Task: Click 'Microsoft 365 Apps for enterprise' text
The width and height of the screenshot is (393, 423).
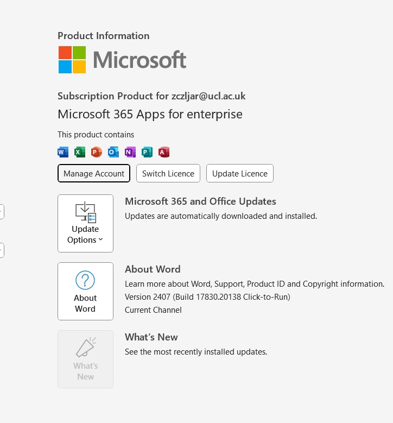Action: (x=150, y=115)
